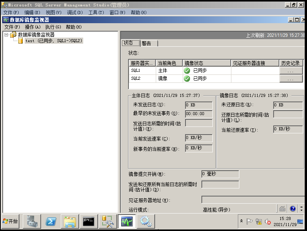Switch to the 警告 tab
The image size is (307, 231).
click(x=149, y=43)
